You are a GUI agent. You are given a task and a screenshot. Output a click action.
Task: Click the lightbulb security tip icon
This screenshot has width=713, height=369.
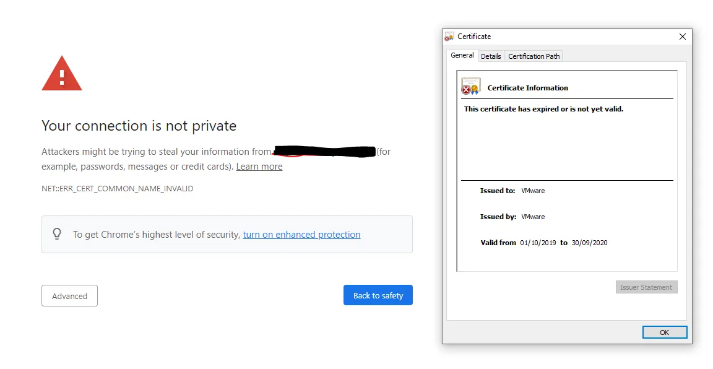pos(57,234)
